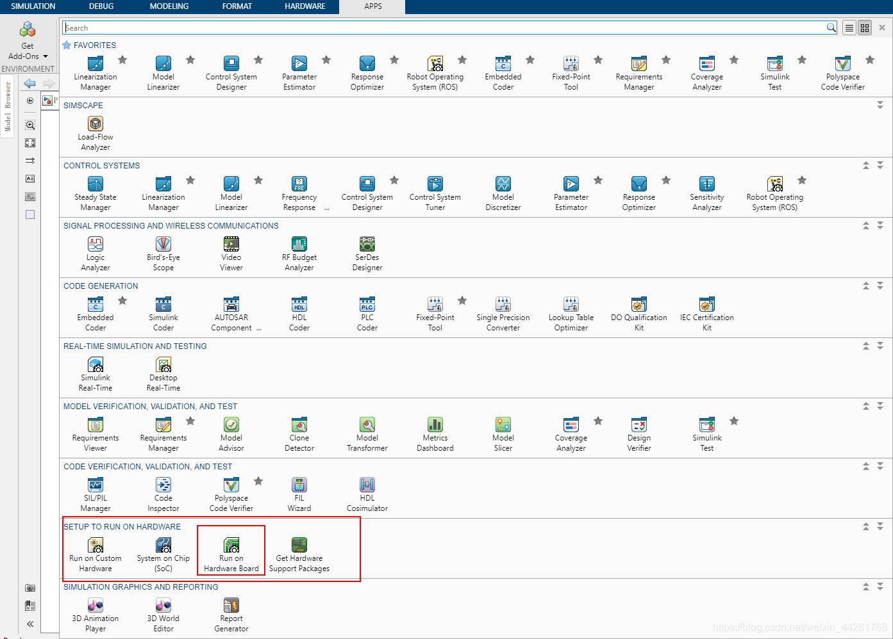The image size is (893, 639).
Task: Open Linearization Manager in Favorites
Action: [x=96, y=73]
